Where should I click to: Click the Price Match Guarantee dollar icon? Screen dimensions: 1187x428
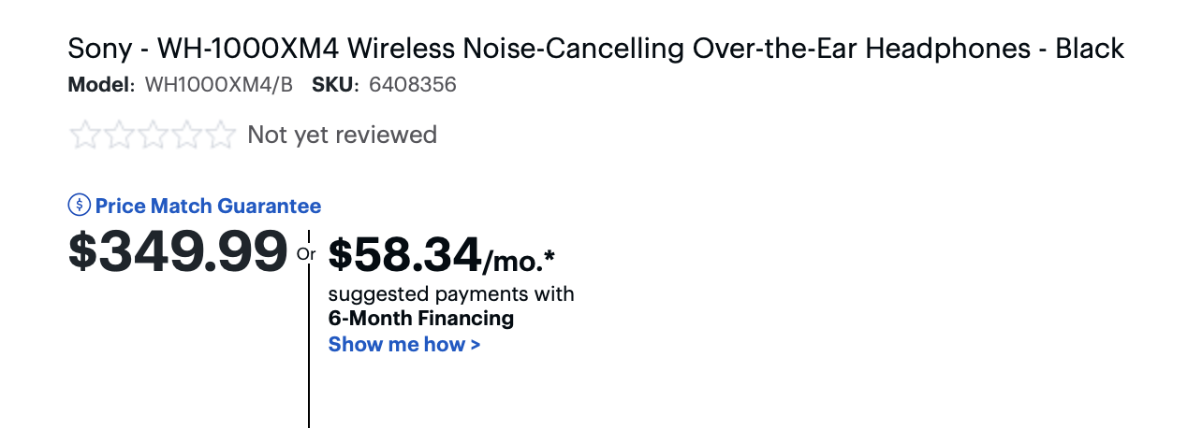80,206
